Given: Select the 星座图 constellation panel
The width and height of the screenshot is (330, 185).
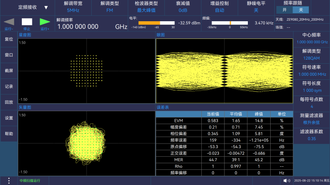Looking at the screenshot, I should (x=87, y=71).
